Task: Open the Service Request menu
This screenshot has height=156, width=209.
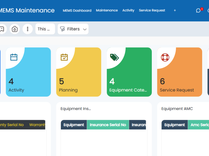Action: 152,10
